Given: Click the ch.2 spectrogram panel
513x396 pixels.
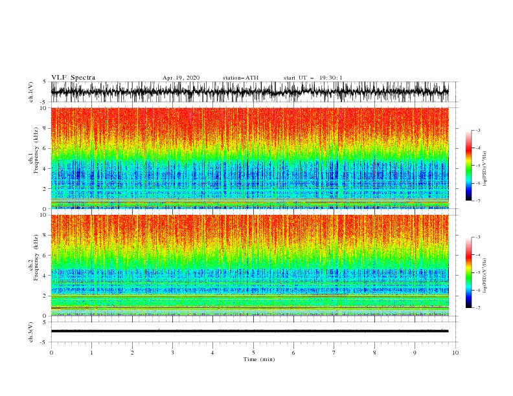Looking at the screenshot, I should [x=249, y=265].
